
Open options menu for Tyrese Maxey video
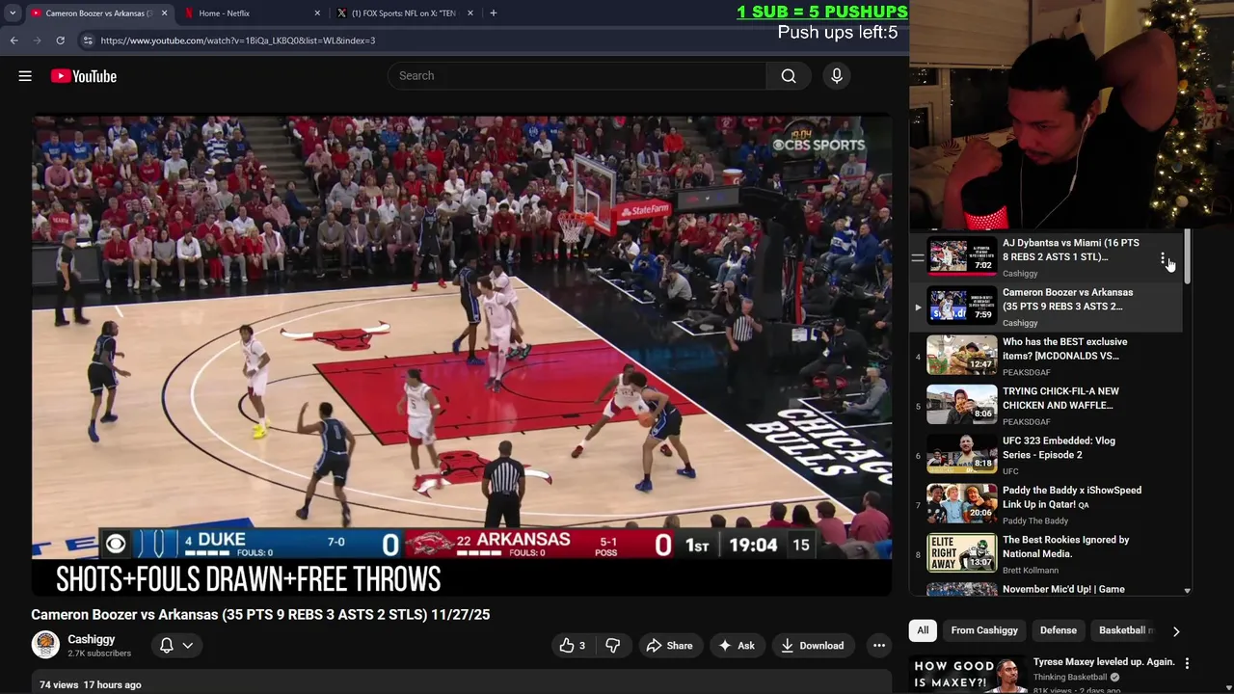click(x=1187, y=663)
